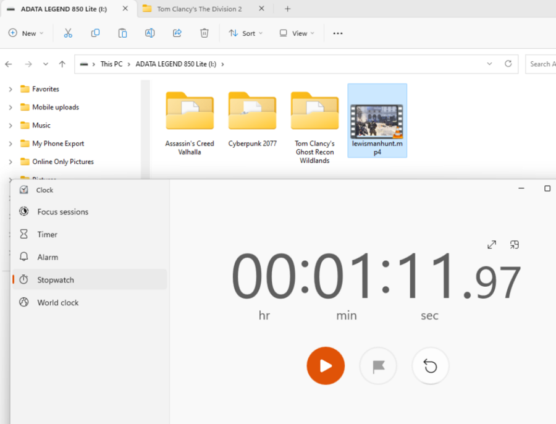Open the See more ellipsis menu

point(338,33)
